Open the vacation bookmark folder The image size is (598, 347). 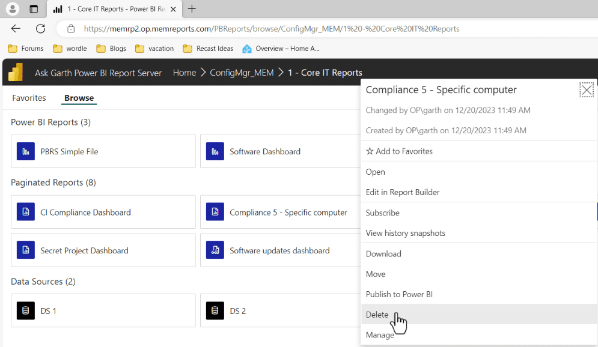tap(154, 49)
